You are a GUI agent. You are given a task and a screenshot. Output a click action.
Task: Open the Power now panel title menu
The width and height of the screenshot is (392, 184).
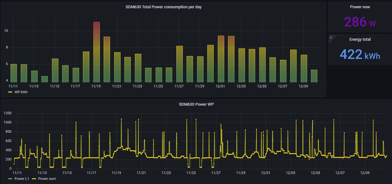[360, 7]
